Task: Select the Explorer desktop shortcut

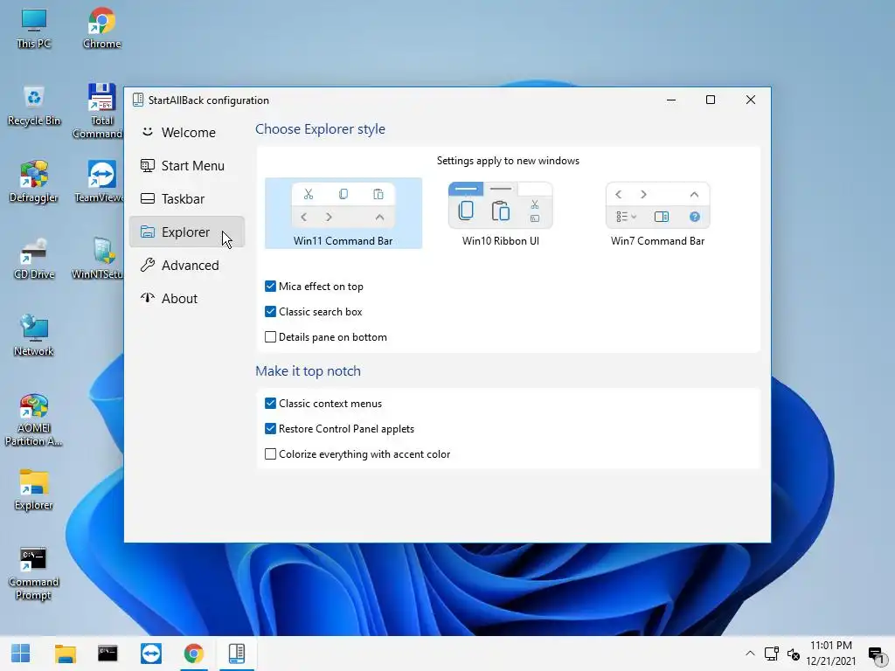Action: pyautogui.click(x=34, y=490)
